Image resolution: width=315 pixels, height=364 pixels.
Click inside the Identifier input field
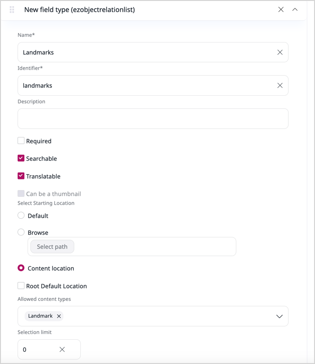point(145,86)
